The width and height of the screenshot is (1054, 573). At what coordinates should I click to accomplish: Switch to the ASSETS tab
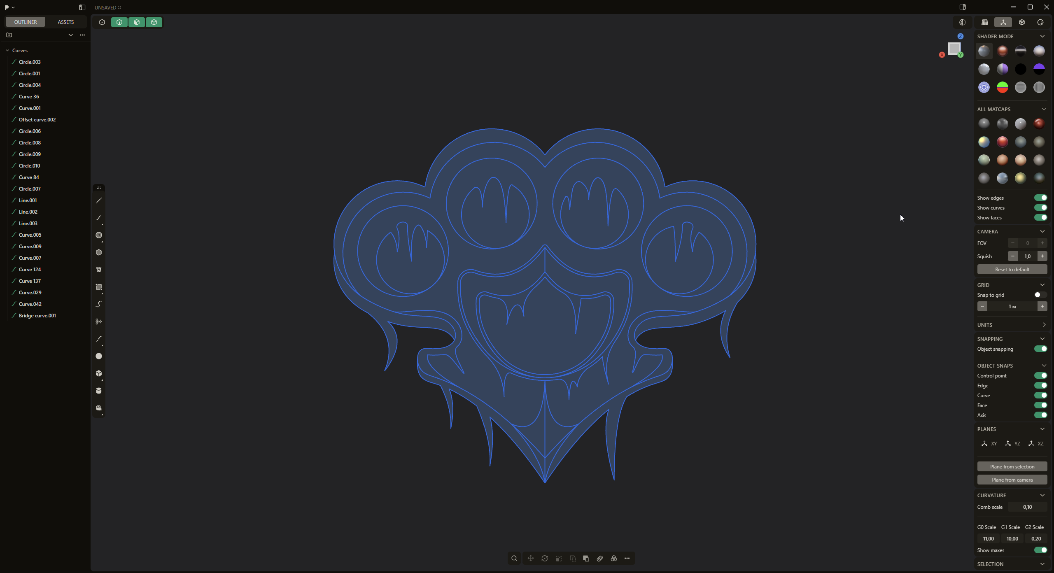click(66, 22)
